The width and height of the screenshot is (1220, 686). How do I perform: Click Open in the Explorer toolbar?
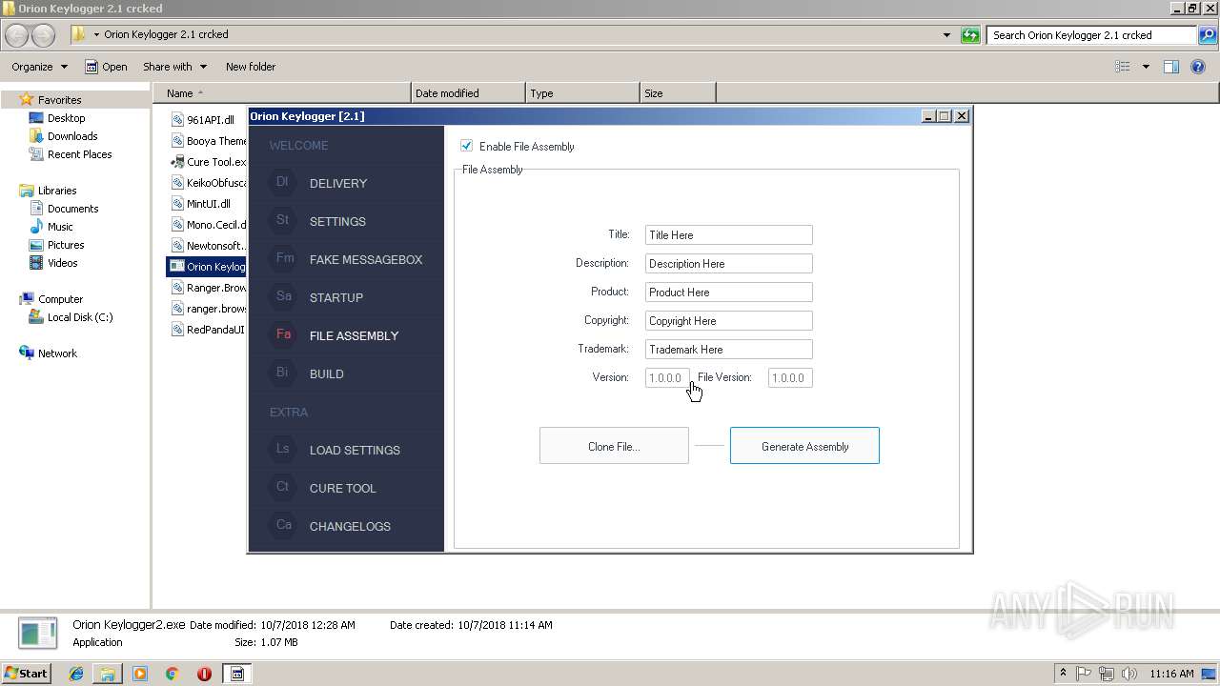pos(106,67)
